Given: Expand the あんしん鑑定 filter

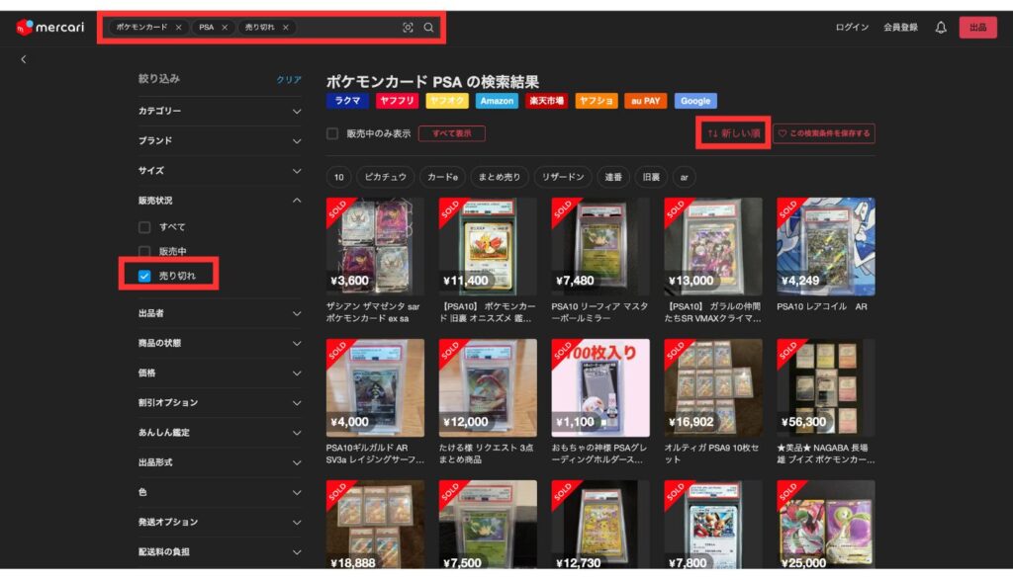Looking at the screenshot, I should pos(220,432).
